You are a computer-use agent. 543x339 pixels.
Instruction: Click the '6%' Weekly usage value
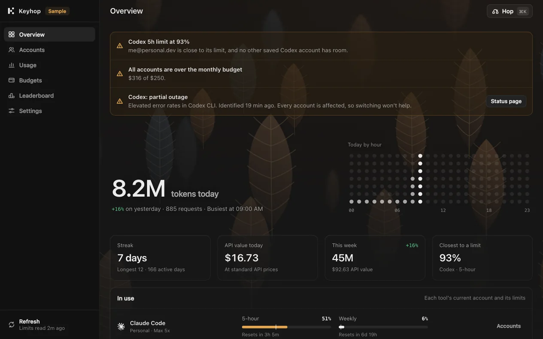[425, 318]
